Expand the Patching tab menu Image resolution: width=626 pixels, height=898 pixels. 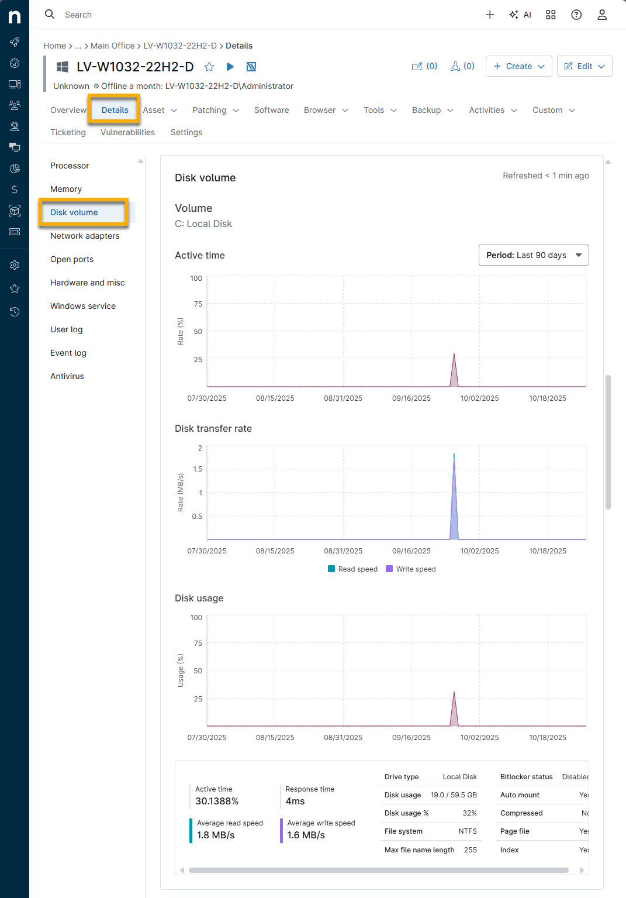pos(215,110)
